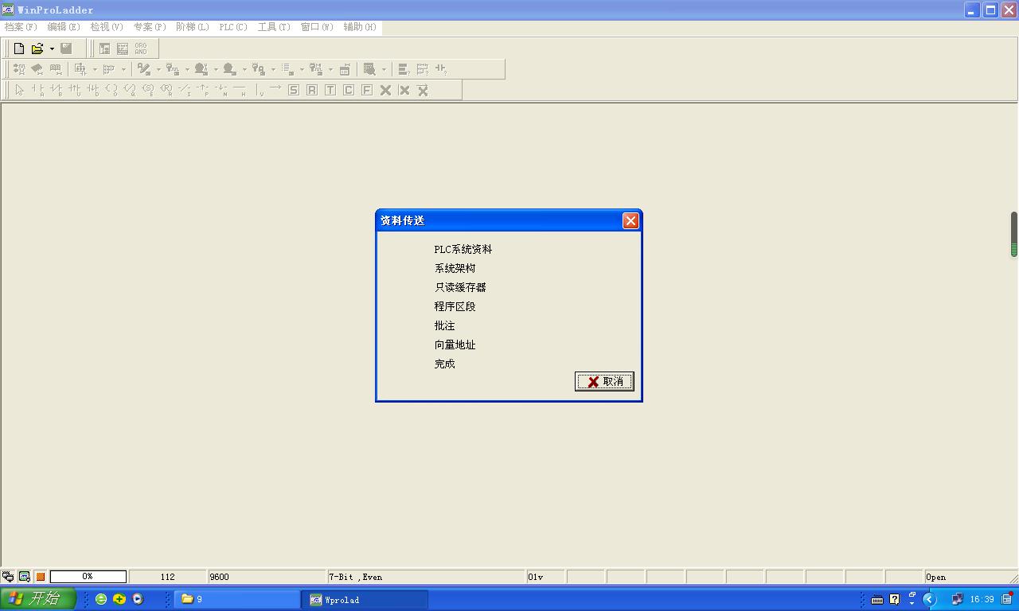Click the boxed C counter icon
The height and width of the screenshot is (611, 1019).
point(349,90)
